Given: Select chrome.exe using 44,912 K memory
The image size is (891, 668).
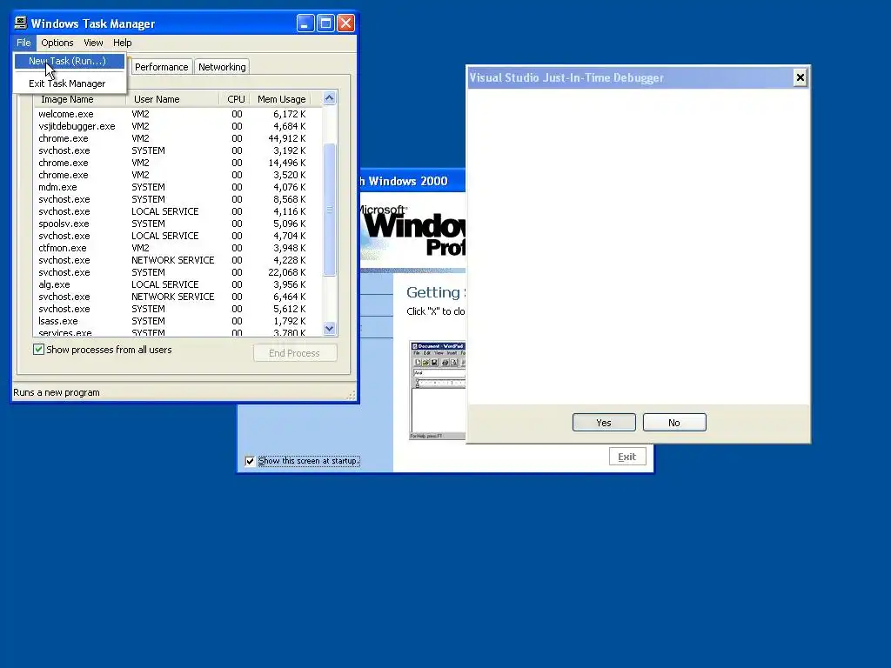Looking at the screenshot, I should [x=173, y=138].
